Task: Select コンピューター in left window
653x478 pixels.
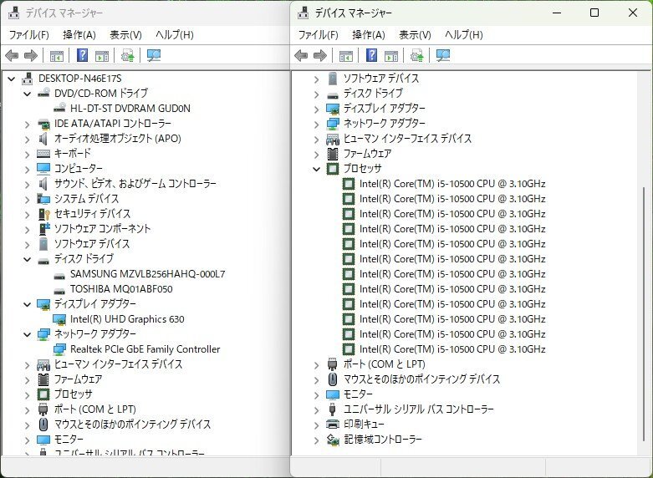Action: tap(79, 169)
